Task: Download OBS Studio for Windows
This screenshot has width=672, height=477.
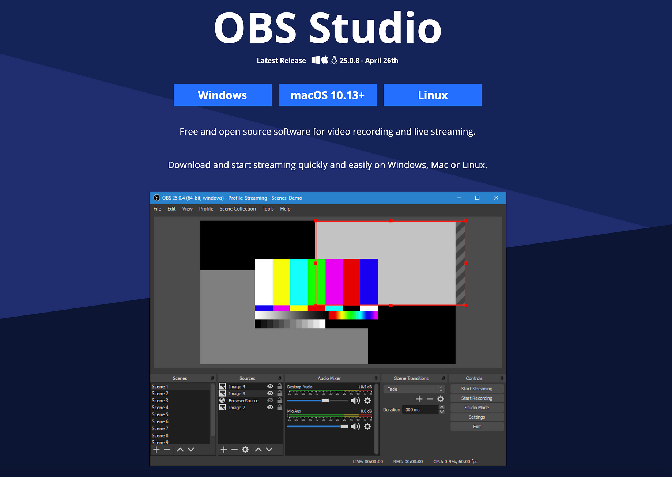Action: coord(223,95)
